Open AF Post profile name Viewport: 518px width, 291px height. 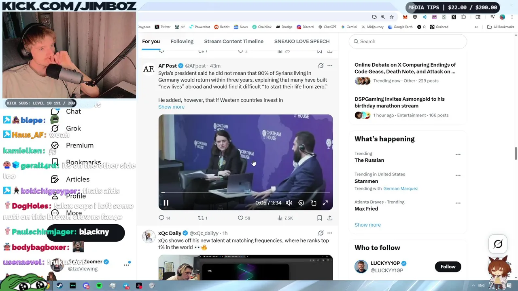click(x=168, y=66)
